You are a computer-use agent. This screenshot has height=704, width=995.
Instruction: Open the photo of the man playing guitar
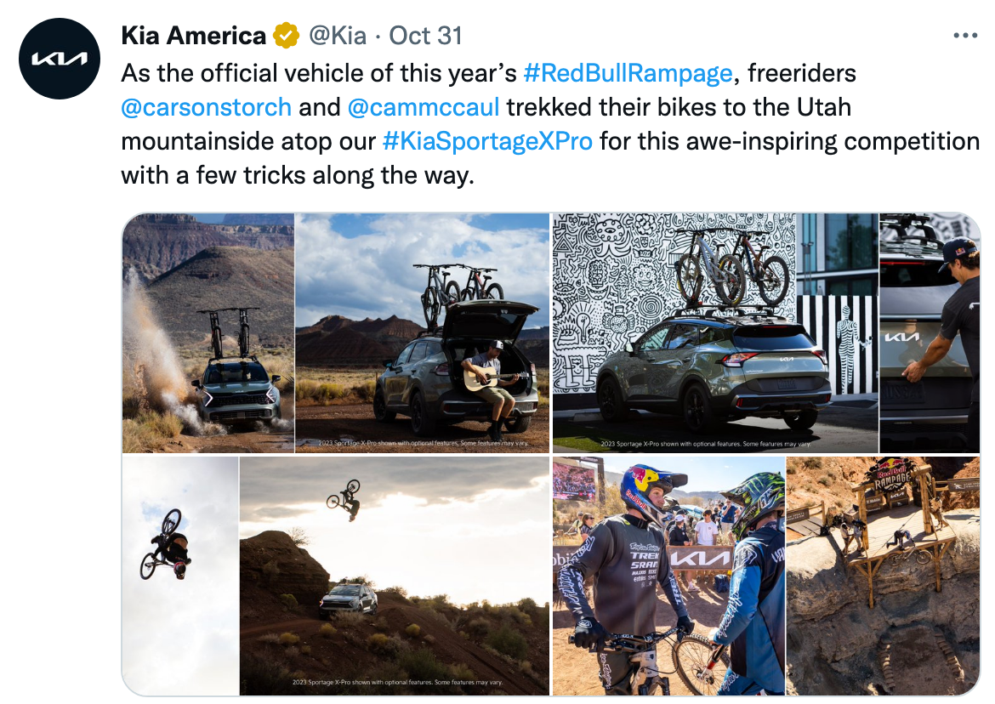(x=423, y=333)
